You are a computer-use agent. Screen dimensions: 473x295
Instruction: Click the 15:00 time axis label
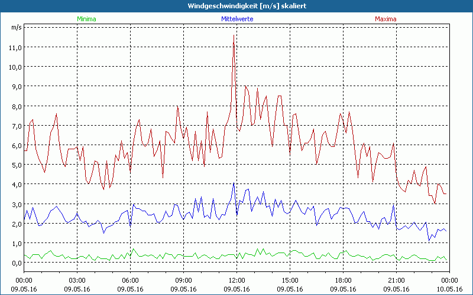pos(290,281)
